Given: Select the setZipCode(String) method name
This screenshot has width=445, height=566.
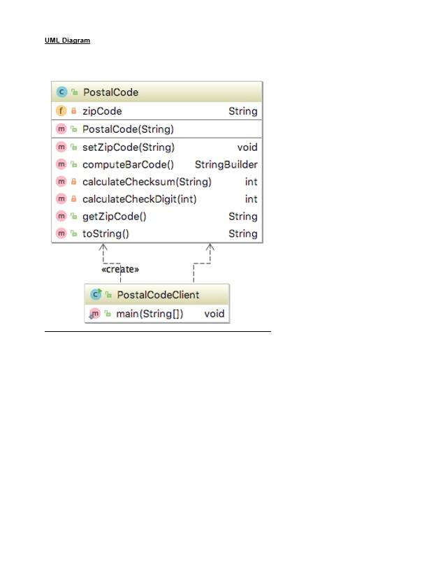Looking at the screenshot, I should click(129, 147).
